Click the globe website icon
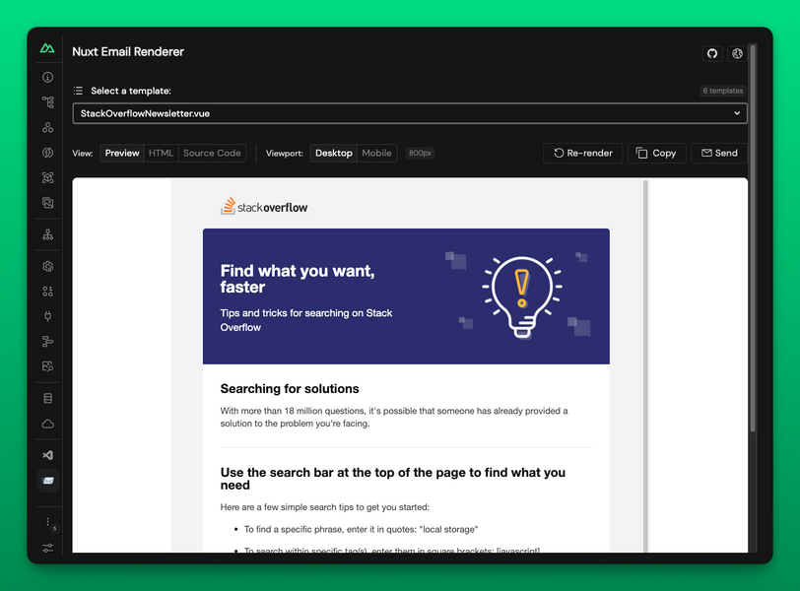The height and width of the screenshot is (591, 800). [x=736, y=54]
